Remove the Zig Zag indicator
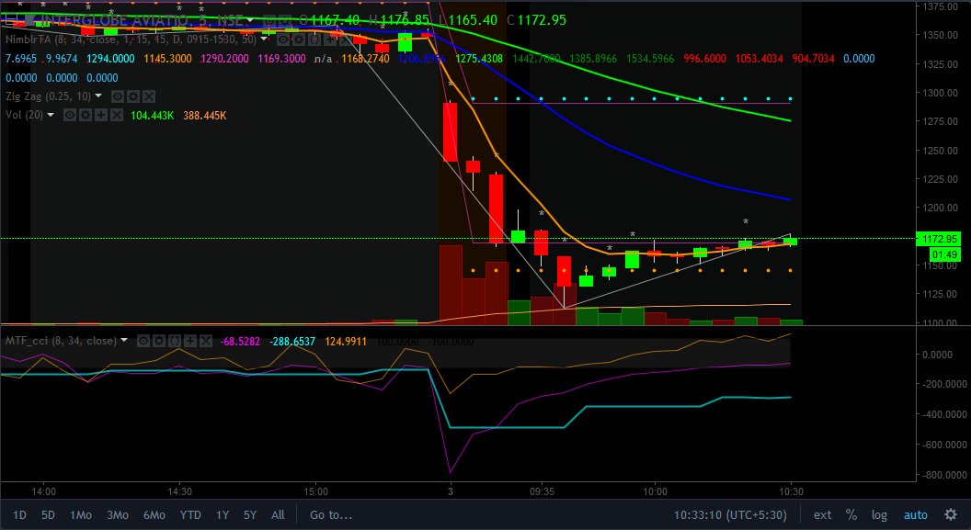 pos(149,96)
